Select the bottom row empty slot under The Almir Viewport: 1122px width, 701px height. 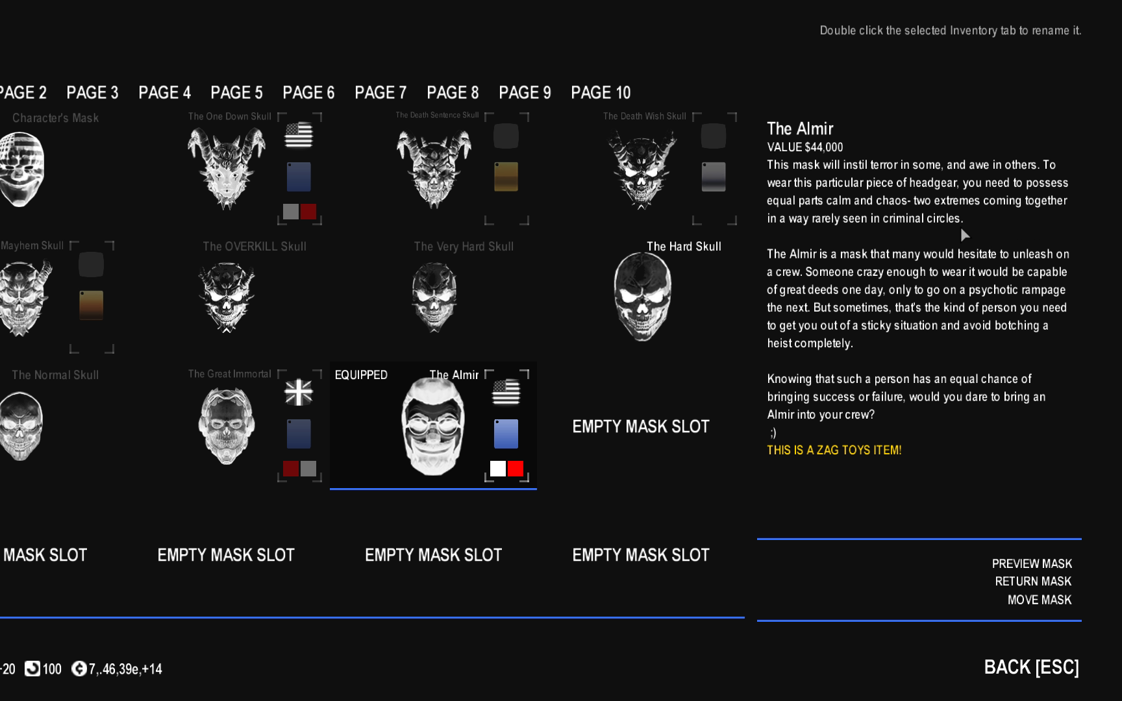click(434, 555)
